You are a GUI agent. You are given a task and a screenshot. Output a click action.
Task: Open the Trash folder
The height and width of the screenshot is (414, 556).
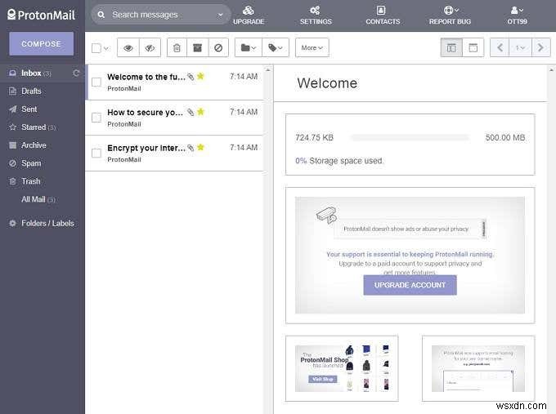pyautogui.click(x=43, y=181)
